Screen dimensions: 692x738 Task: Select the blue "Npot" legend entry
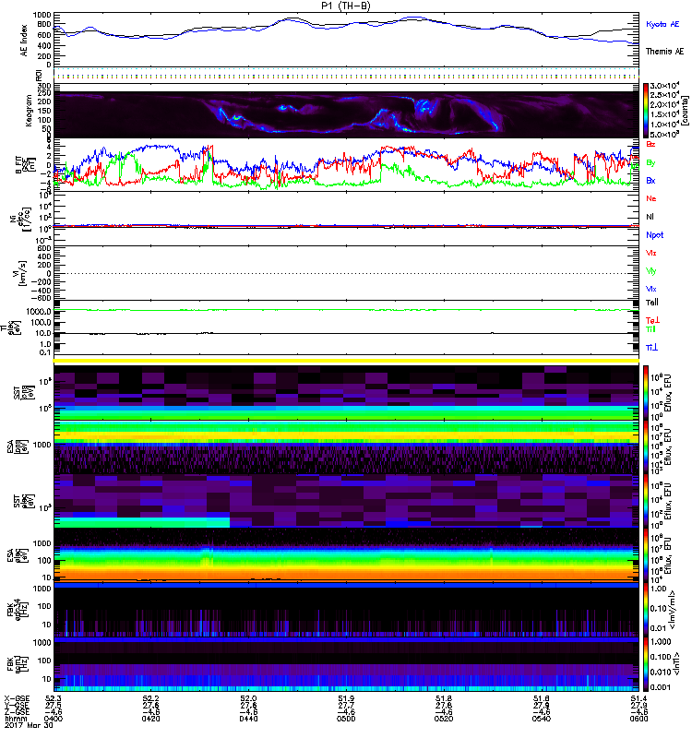click(655, 235)
